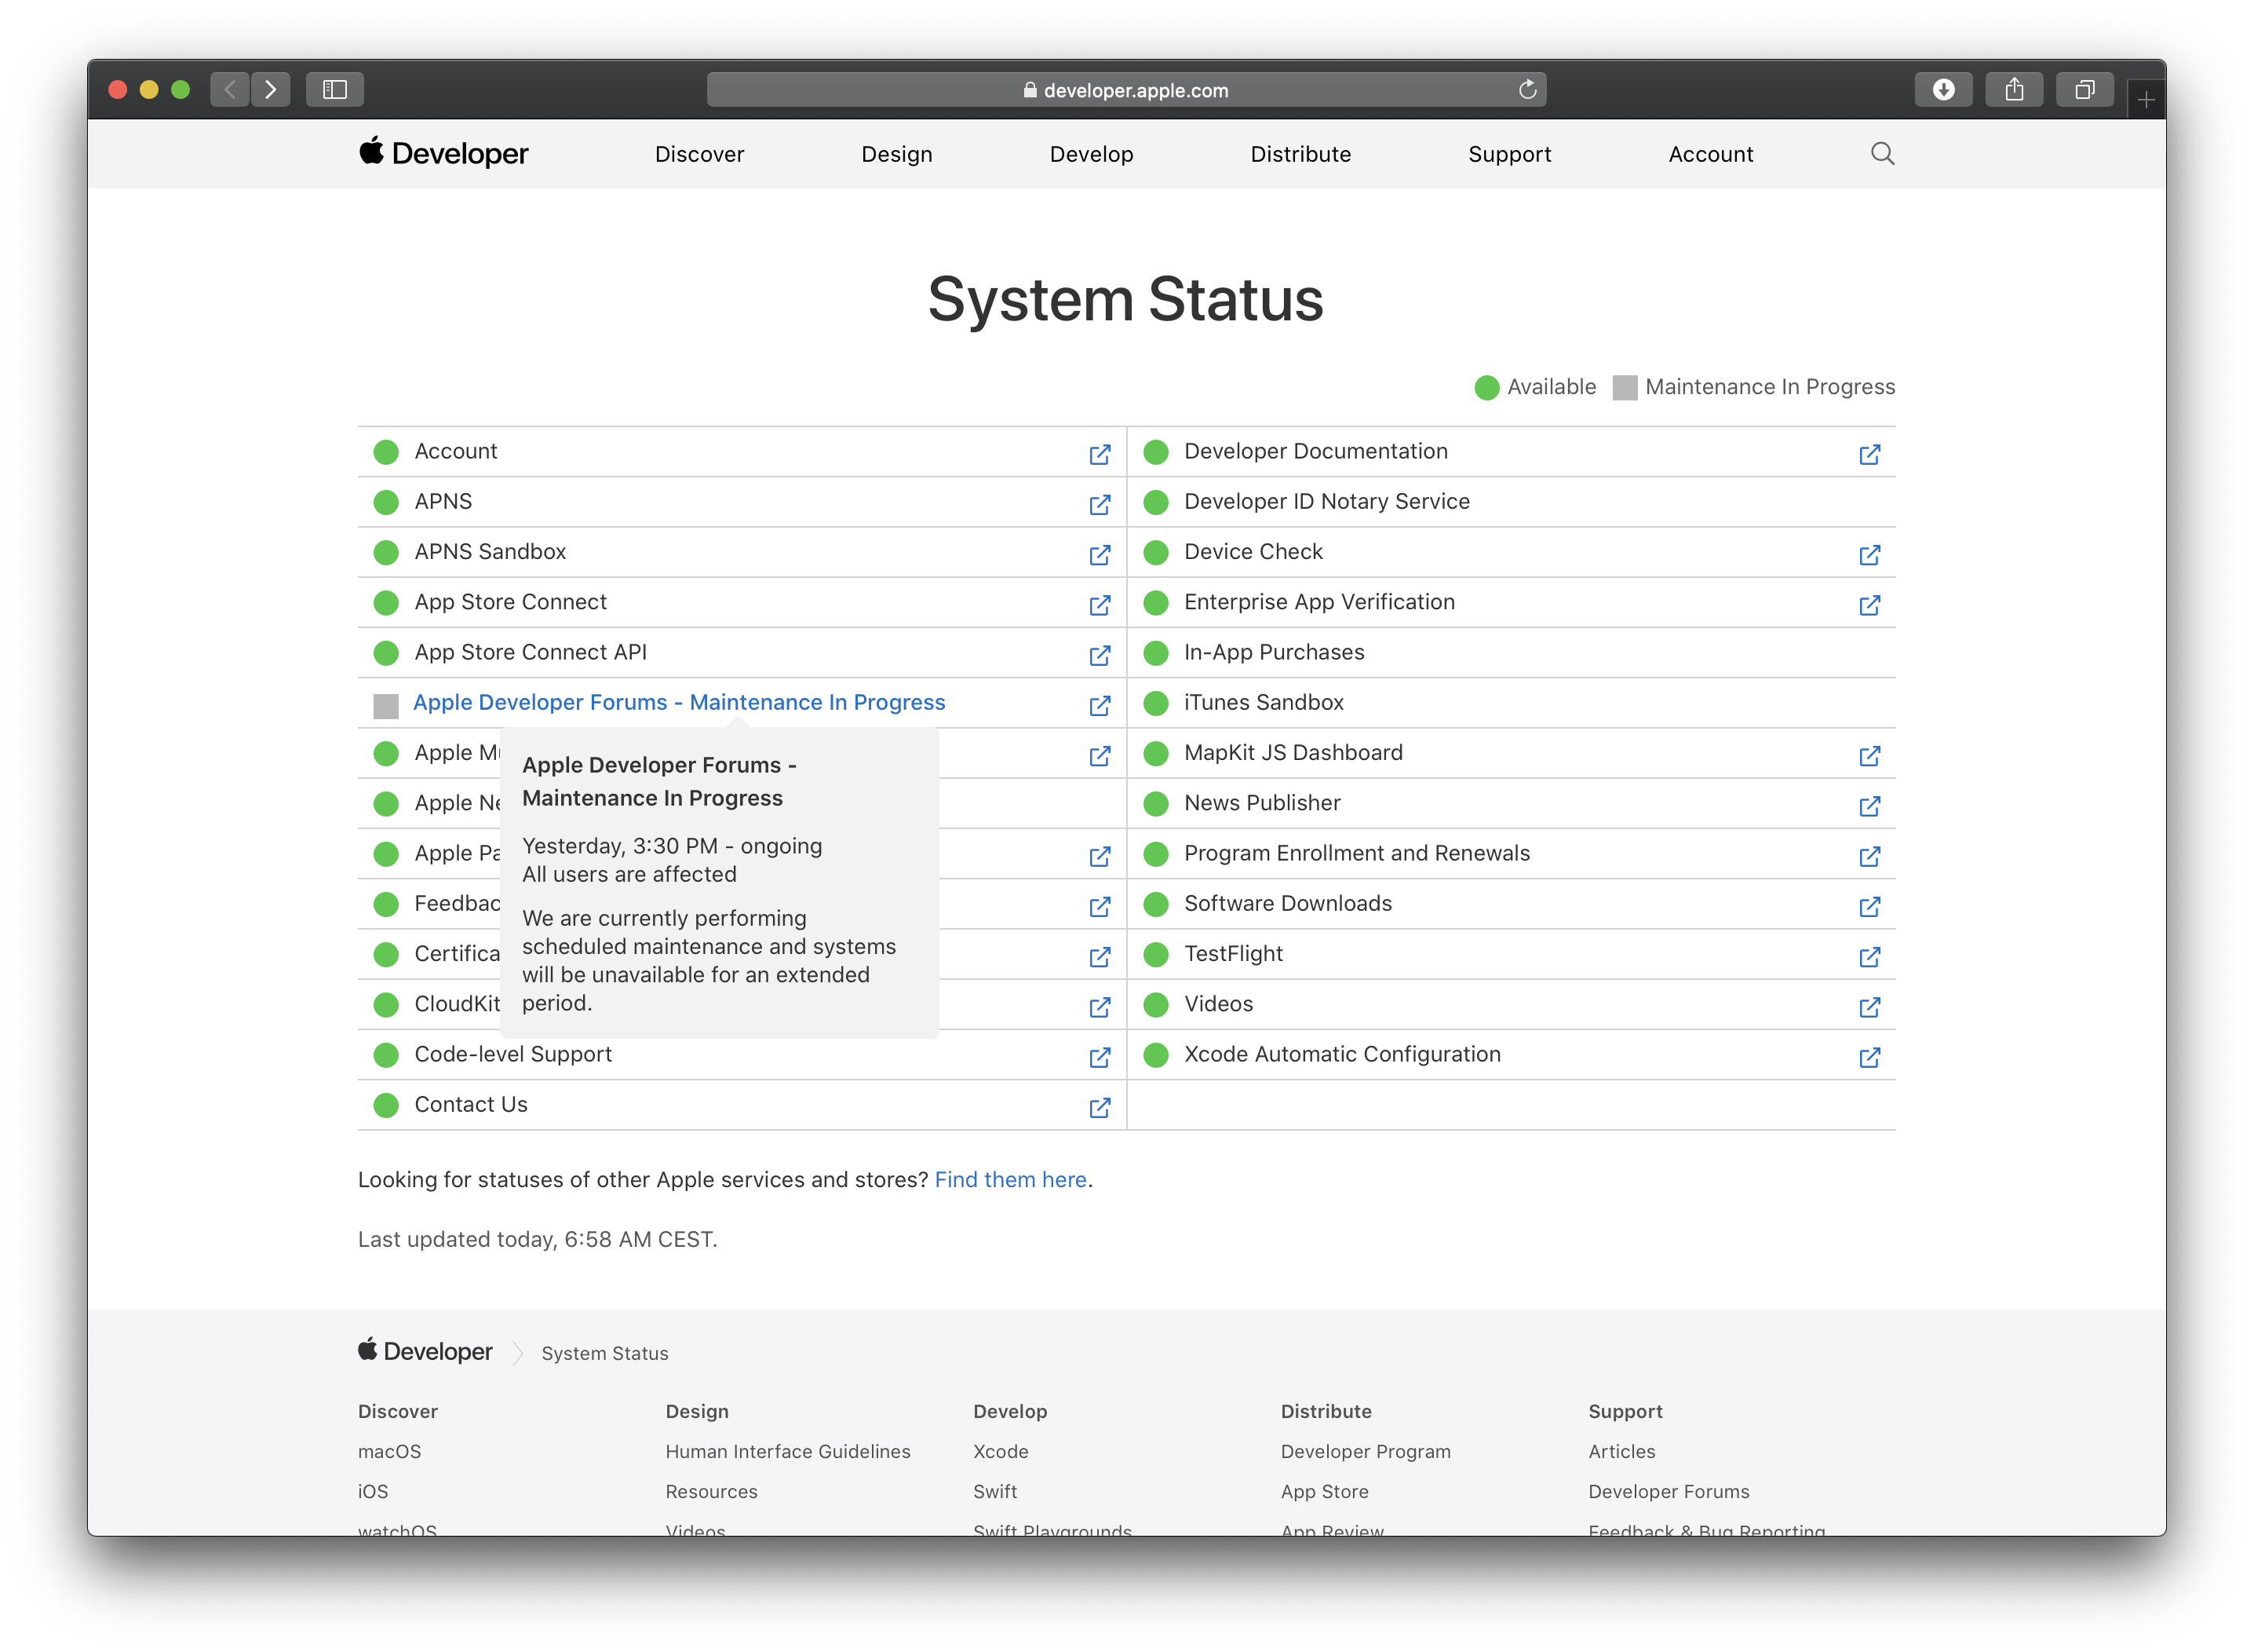2254x1652 pixels.
Task: Open external link icon for MapKit JS Dashboard
Action: coord(1869,755)
